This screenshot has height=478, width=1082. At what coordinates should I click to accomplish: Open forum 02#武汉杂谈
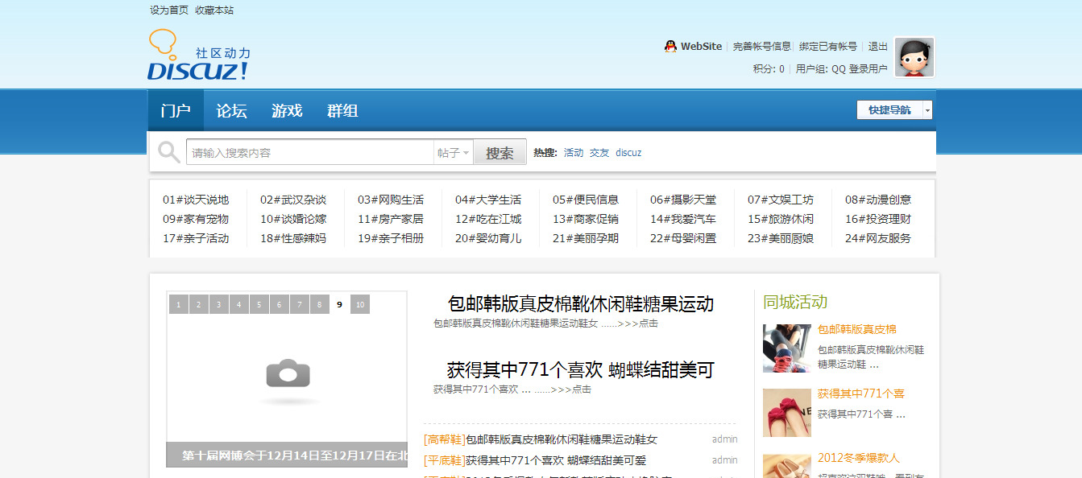pos(293,200)
